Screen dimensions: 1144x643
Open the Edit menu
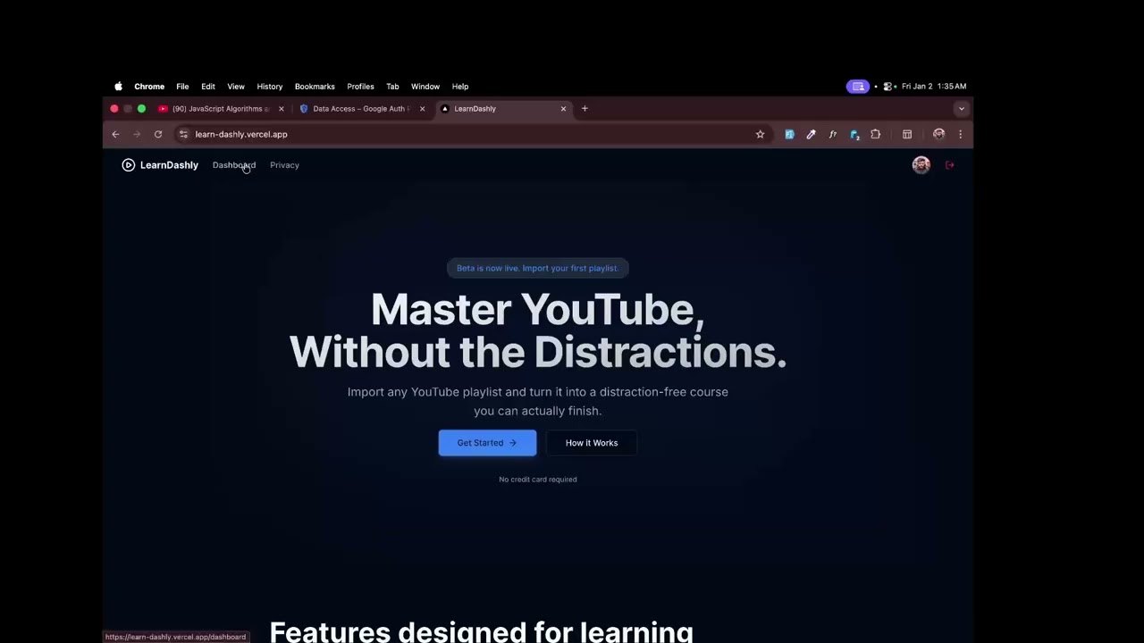tap(208, 87)
